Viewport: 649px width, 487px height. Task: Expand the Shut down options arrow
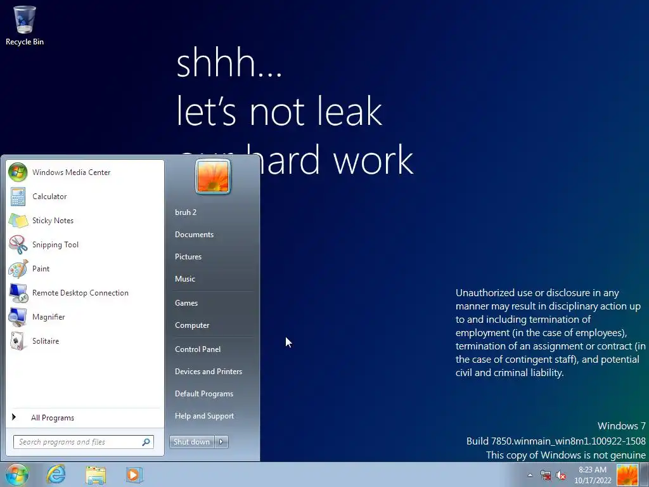221,442
